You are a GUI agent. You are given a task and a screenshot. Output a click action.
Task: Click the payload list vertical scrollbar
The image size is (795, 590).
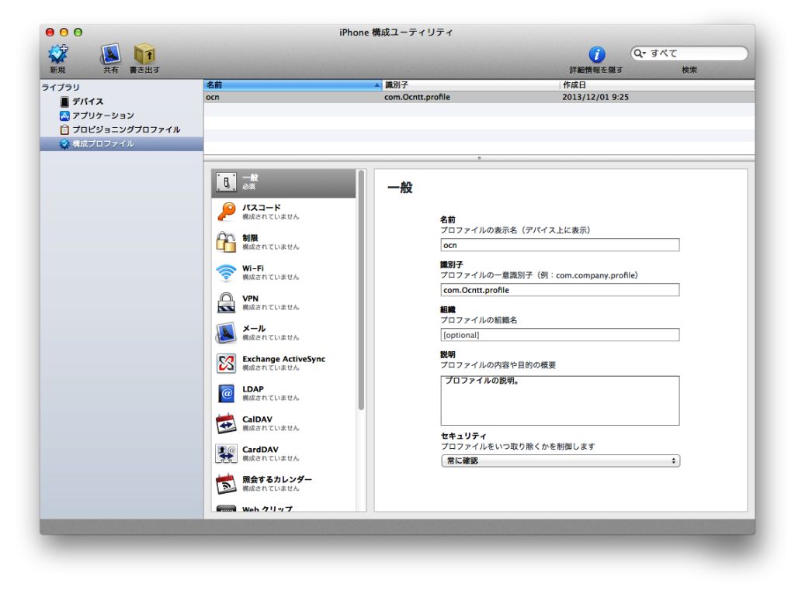(x=361, y=290)
